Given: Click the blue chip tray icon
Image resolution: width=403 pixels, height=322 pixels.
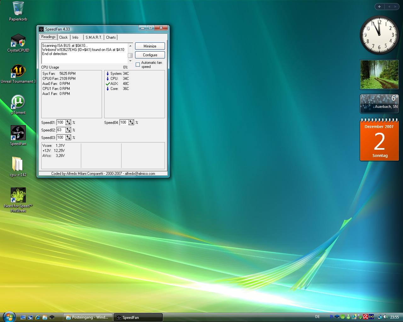Looking at the screenshot, I should pos(337,317).
